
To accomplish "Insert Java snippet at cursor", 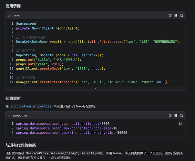I will [176, 15].
